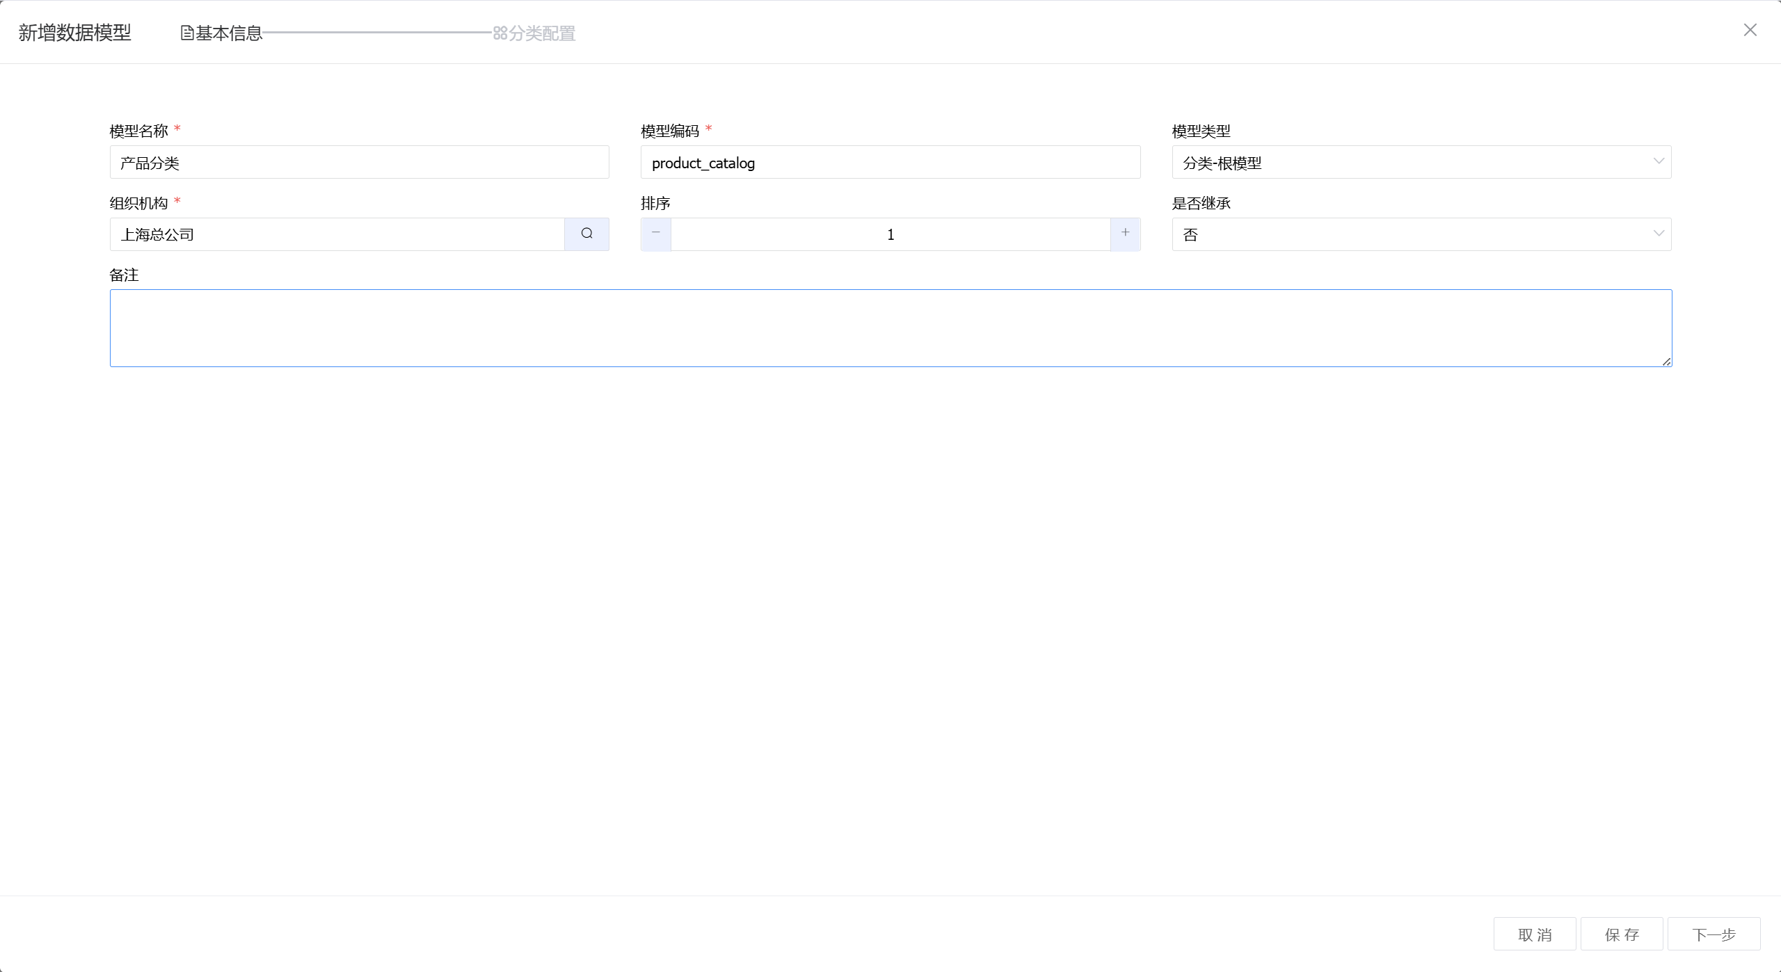This screenshot has height=972, width=1781.
Task: Switch to the 分类配置 step
Action: tap(542, 33)
